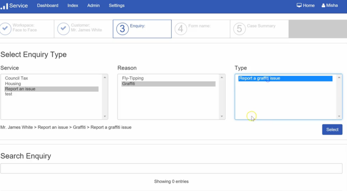The width and height of the screenshot is (347, 191).
Task: Click the Showing 0 entries text
Action: (x=171, y=182)
